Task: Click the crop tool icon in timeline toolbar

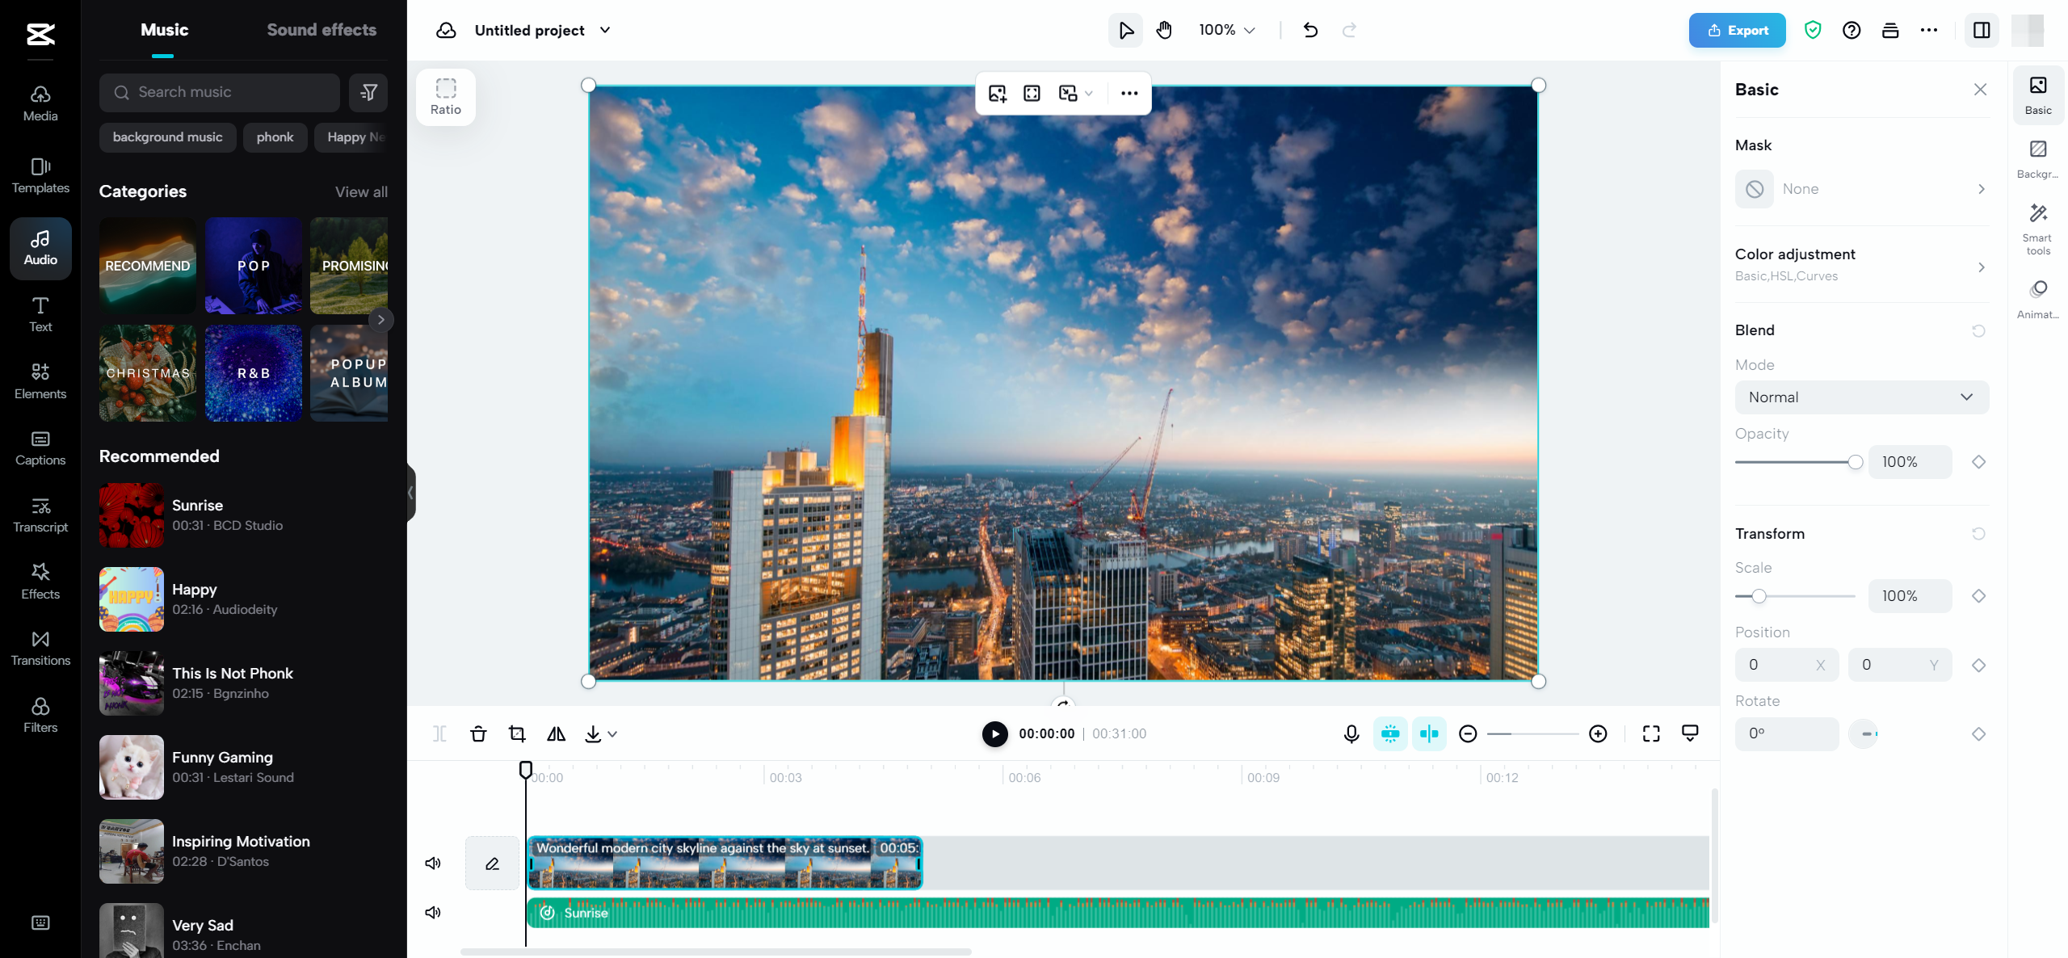Action: [517, 733]
